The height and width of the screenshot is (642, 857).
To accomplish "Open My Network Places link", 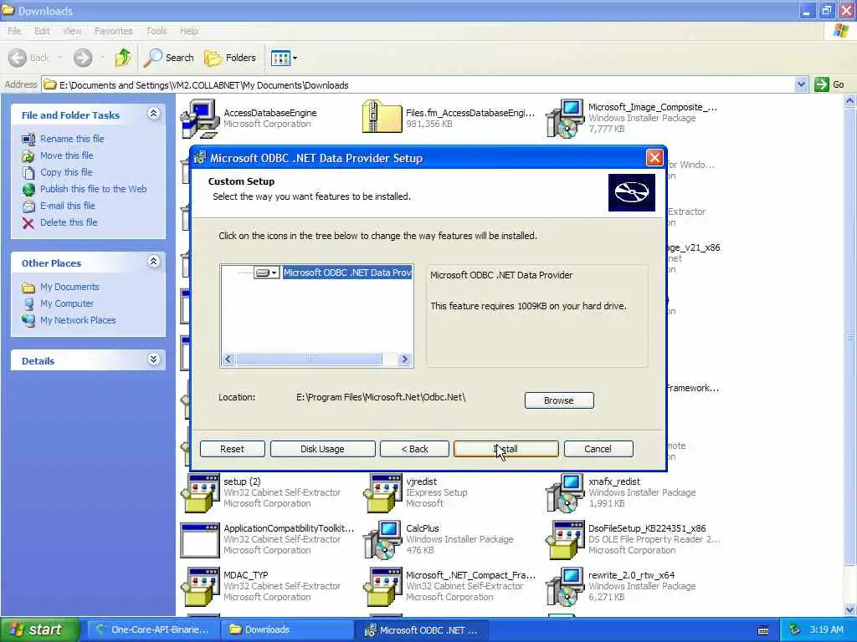I will pyautogui.click(x=78, y=320).
